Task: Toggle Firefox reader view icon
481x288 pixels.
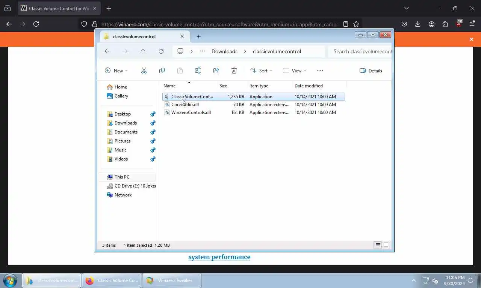Action: [x=346, y=24]
